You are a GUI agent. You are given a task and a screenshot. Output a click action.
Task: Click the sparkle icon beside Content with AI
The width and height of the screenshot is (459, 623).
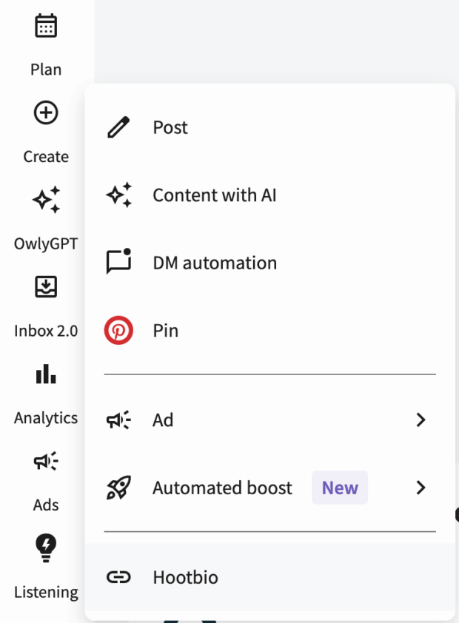(x=118, y=195)
